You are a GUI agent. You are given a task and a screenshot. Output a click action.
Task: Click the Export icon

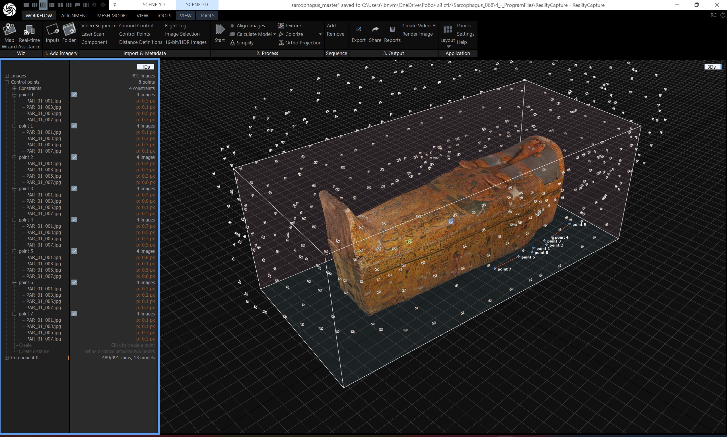(359, 29)
